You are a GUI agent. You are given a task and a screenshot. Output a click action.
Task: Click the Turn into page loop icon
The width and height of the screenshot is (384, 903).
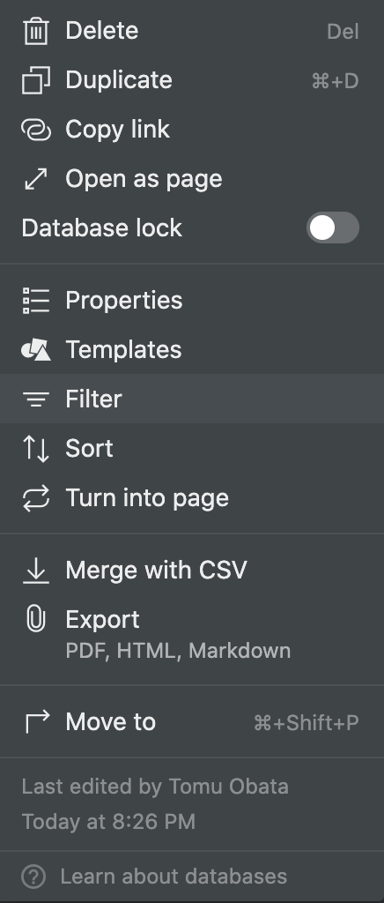click(x=35, y=498)
